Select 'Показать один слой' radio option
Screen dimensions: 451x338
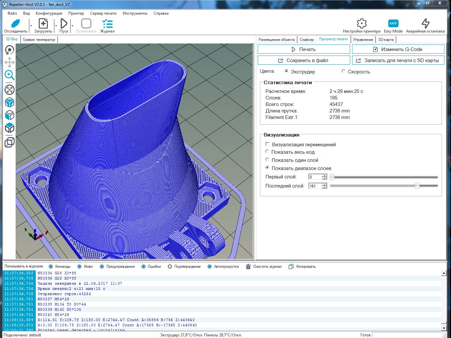click(x=267, y=160)
